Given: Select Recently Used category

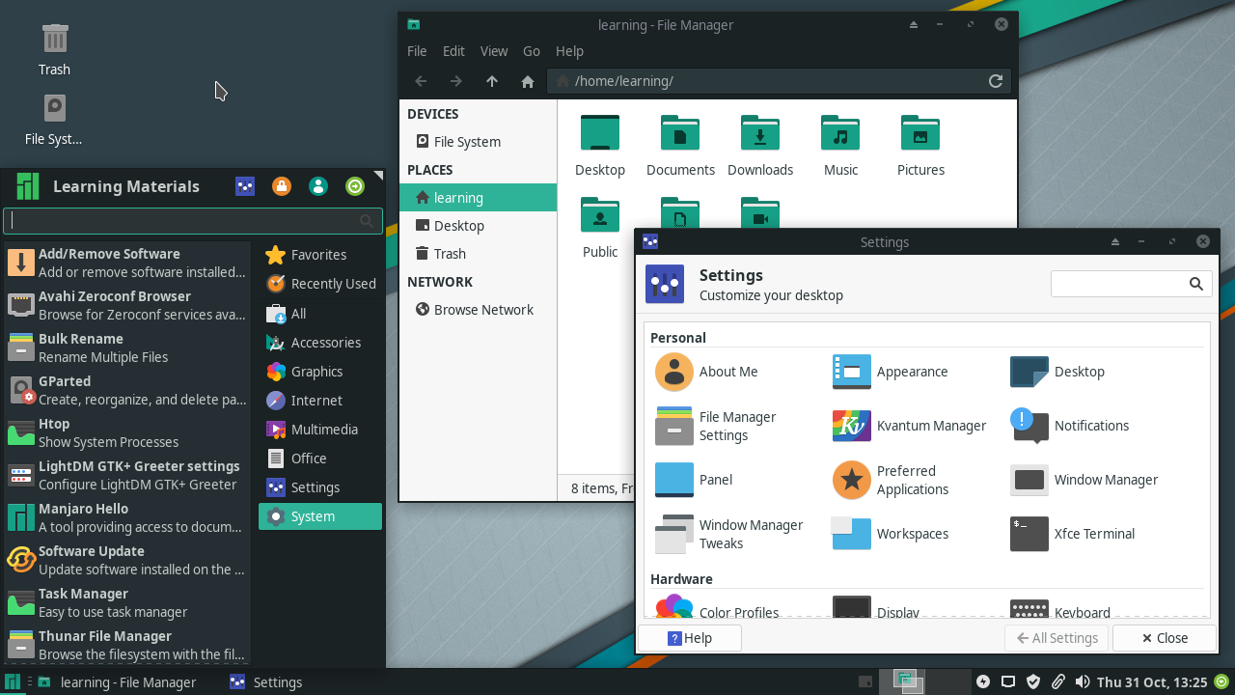Looking at the screenshot, I should (x=320, y=284).
